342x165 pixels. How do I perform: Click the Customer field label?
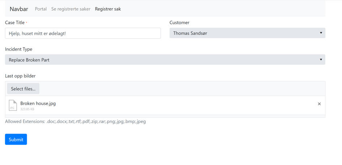click(180, 22)
